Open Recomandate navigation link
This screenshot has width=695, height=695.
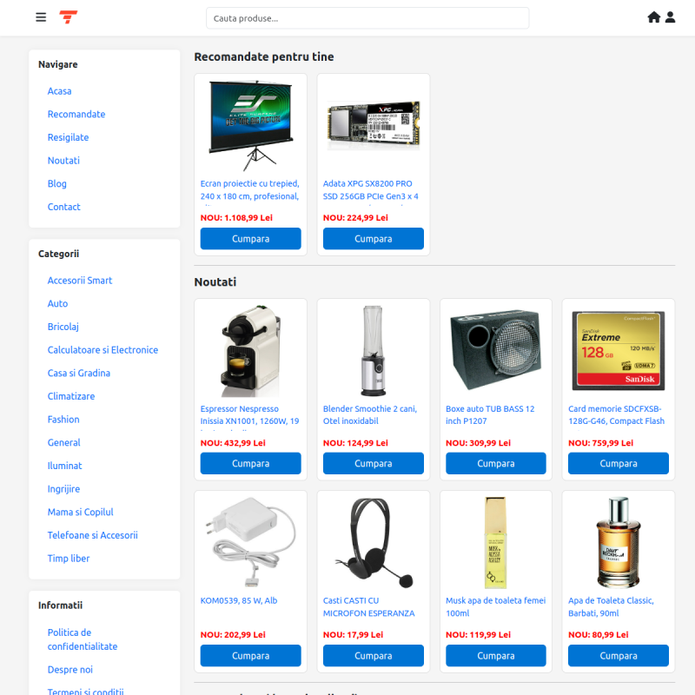click(x=76, y=115)
